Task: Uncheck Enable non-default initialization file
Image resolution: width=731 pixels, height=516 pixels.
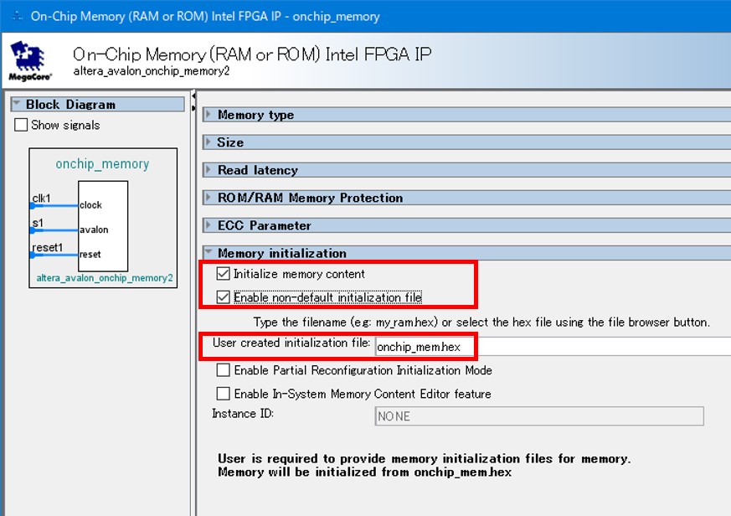Action: pos(223,297)
